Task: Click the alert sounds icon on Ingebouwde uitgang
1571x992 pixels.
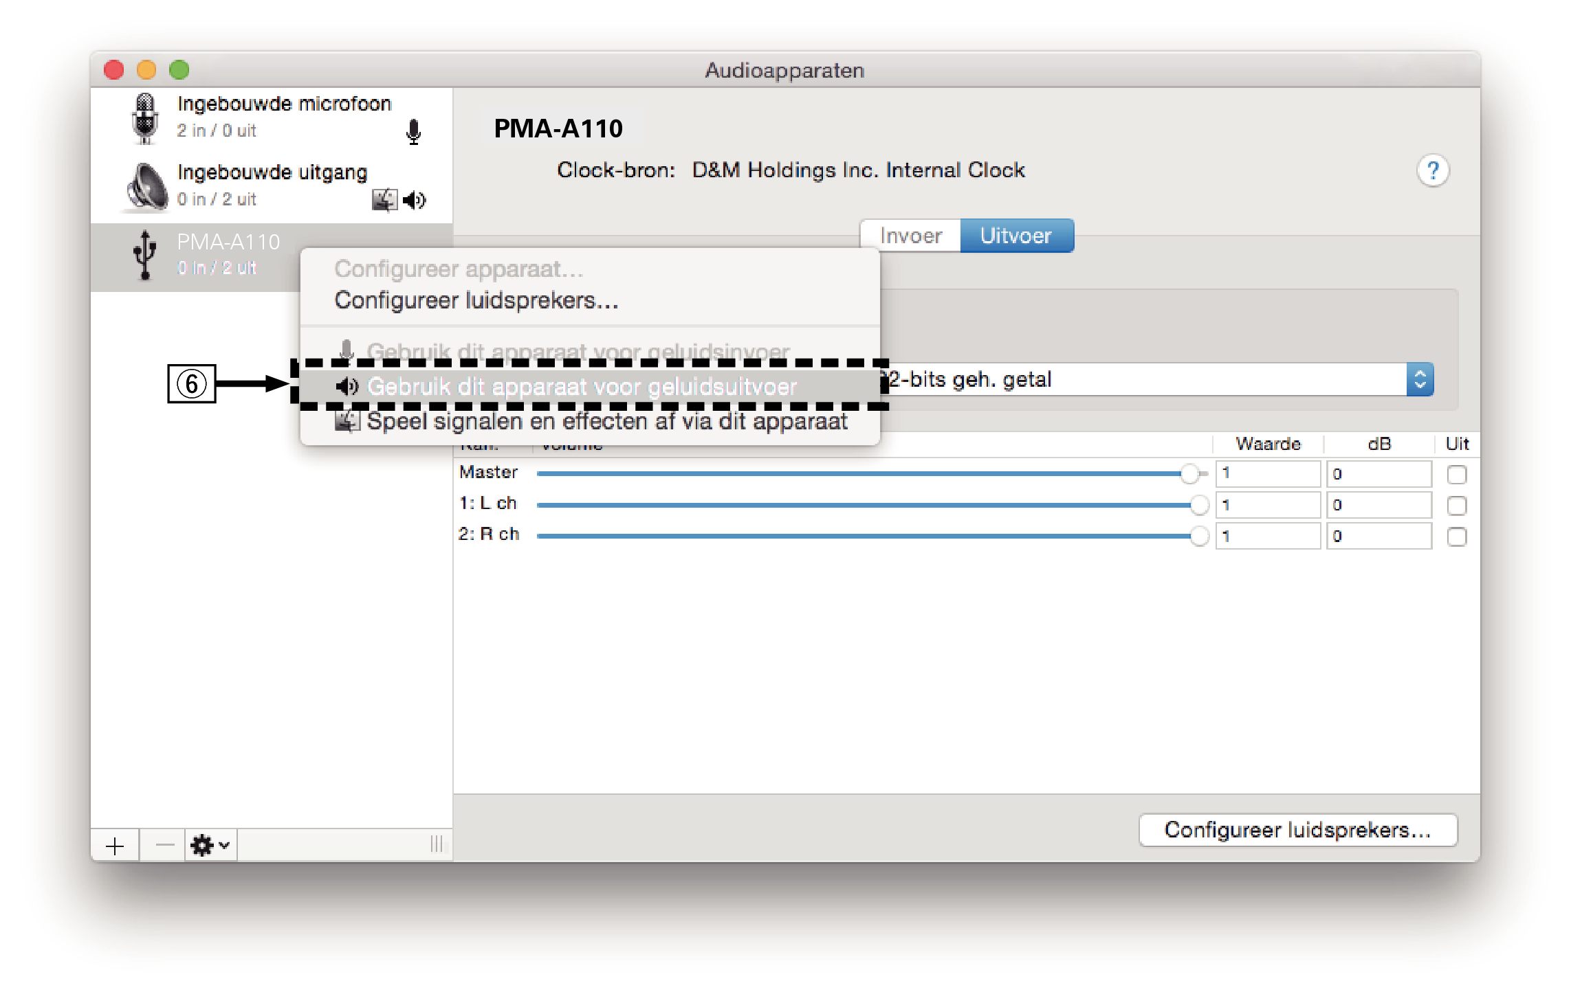Action: [x=385, y=199]
